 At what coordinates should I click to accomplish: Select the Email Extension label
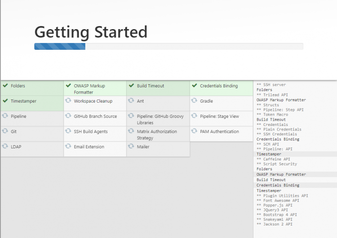89,147
